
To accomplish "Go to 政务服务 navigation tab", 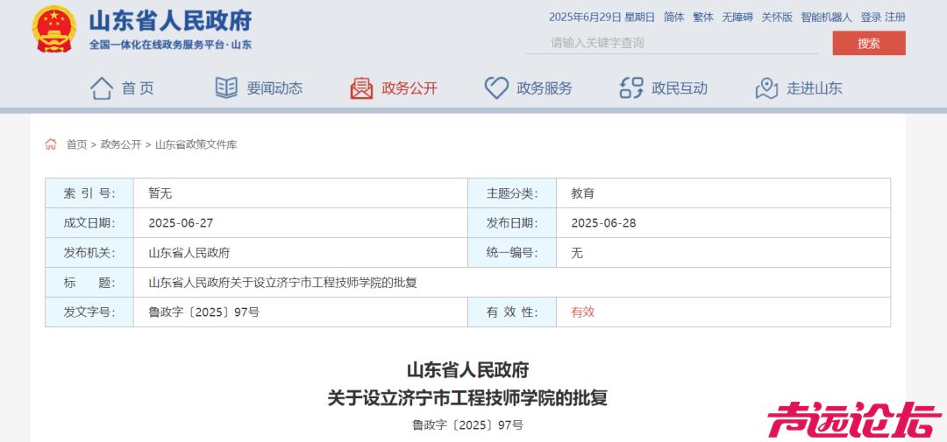I will [x=545, y=88].
